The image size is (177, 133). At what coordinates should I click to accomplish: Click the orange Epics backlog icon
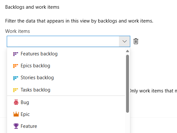tap(15, 66)
